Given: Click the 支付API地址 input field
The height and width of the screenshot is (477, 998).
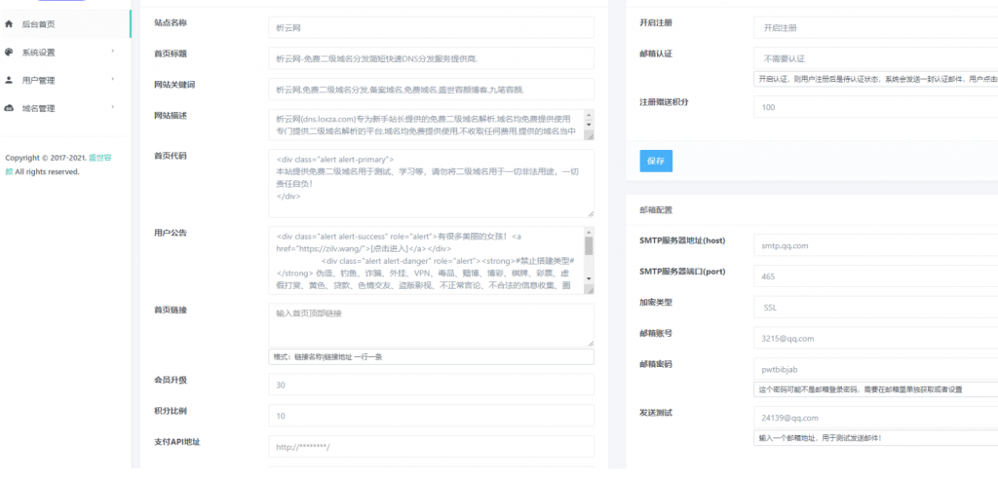Looking at the screenshot, I should pos(431,447).
